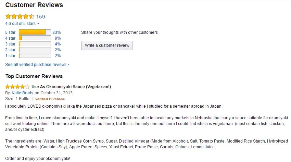Image resolution: width=291 pixels, height=162 pixels.
Task: Open the Use As Okonomiyaki Sauce review title
Action: pos(71,87)
